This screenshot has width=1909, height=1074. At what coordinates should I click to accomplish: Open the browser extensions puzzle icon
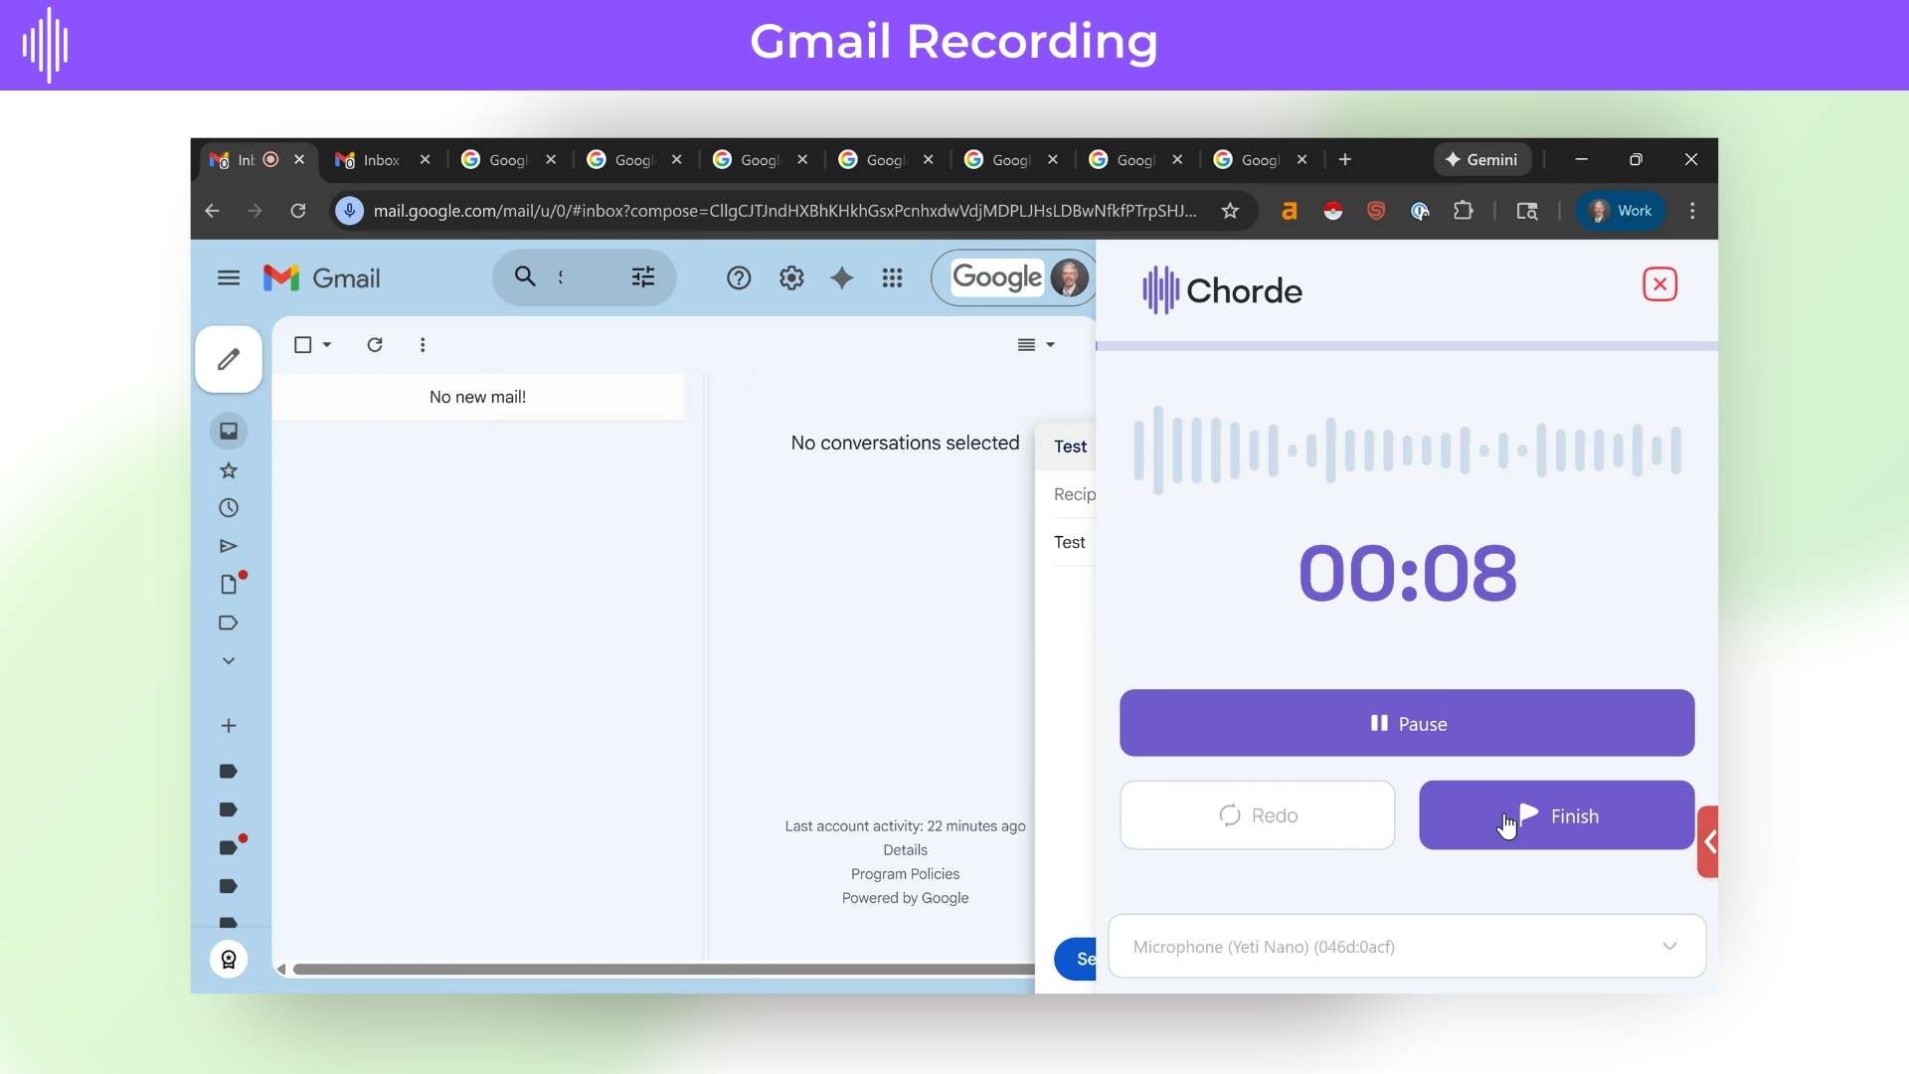click(1464, 211)
